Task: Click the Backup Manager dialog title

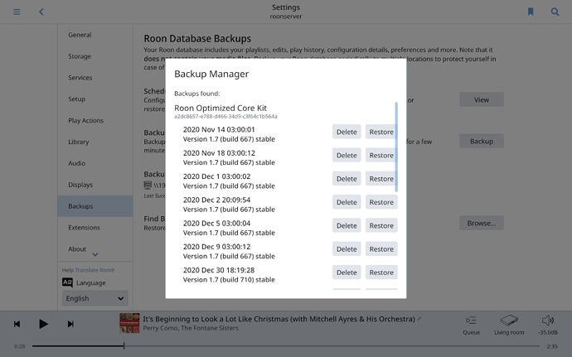Action: coord(211,74)
